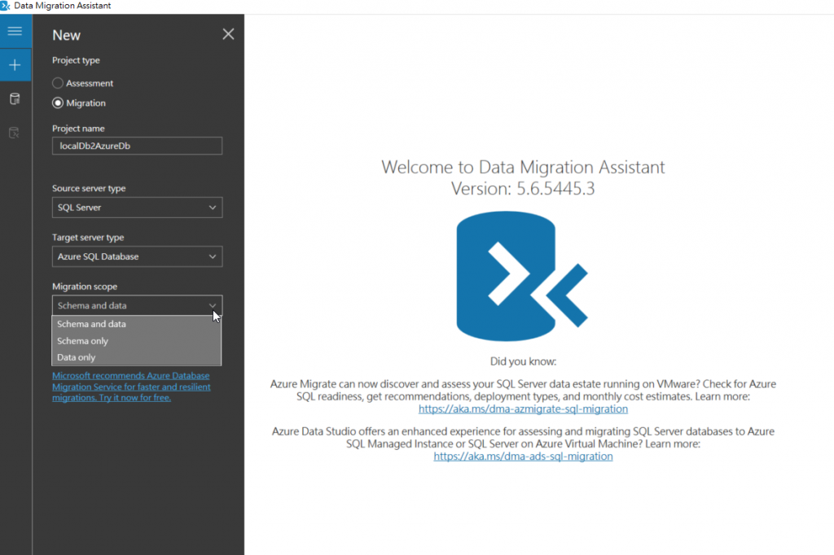The image size is (834, 555).
Task: Choose 'Schema only' from scope list
Action: (136, 341)
